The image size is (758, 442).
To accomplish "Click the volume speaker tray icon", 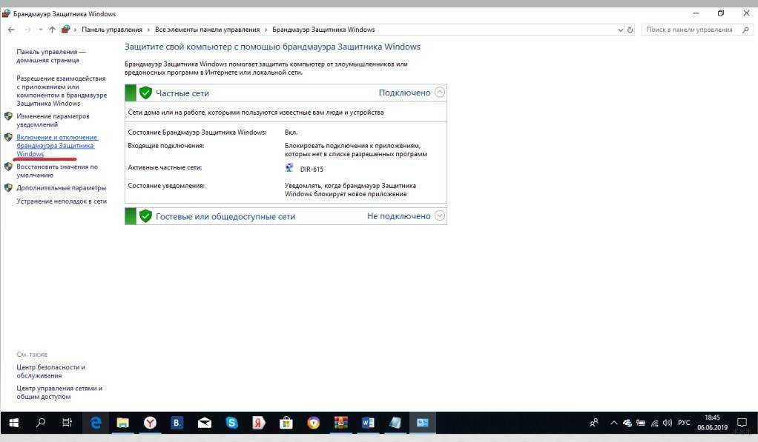I will pos(667,423).
